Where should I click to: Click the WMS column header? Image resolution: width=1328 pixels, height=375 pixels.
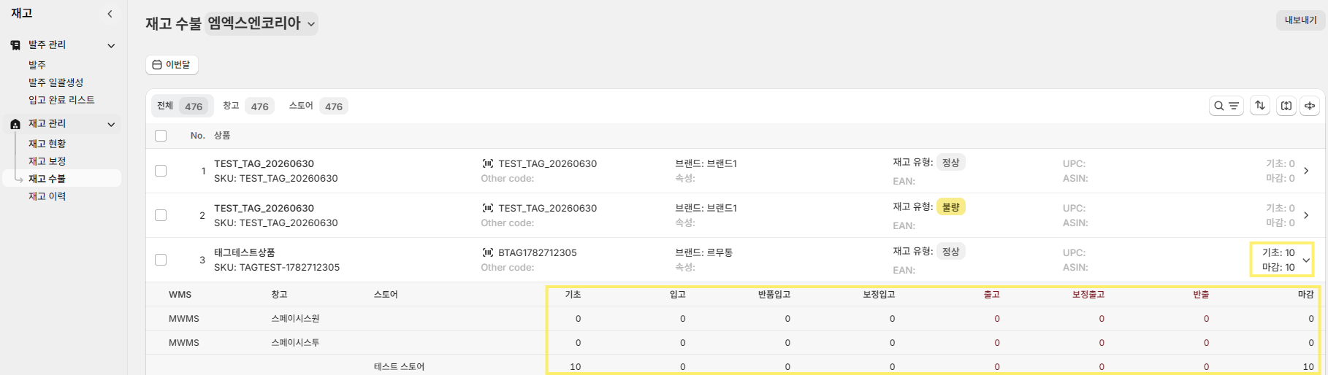(180, 295)
